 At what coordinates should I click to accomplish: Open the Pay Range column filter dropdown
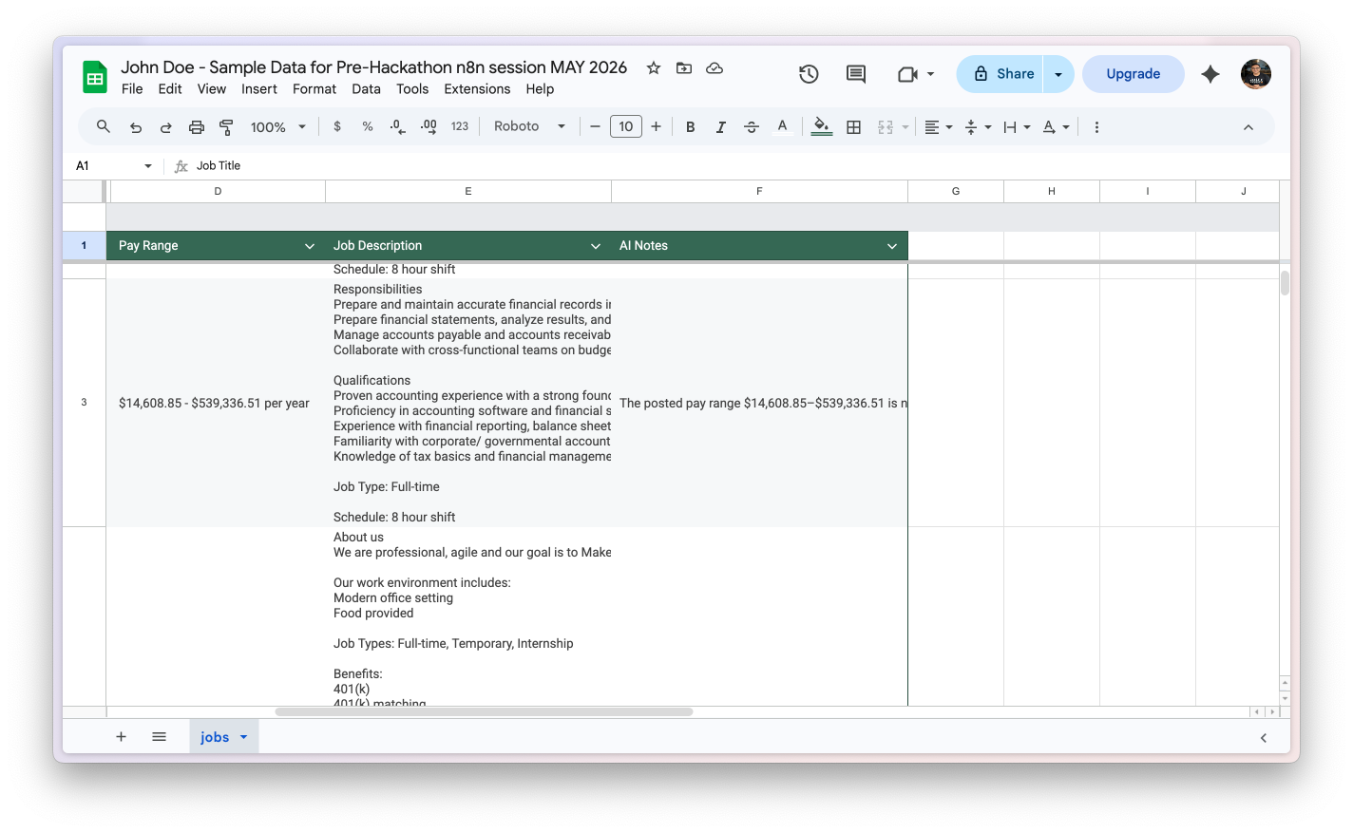click(310, 246)
